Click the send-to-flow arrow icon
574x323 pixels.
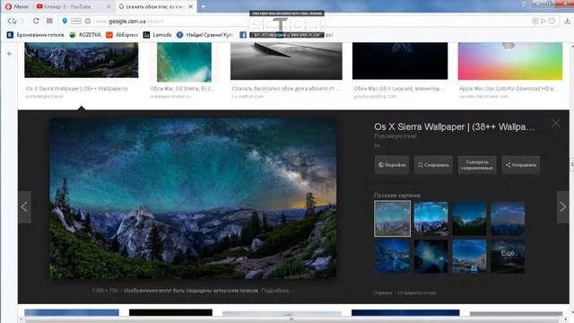544,22
